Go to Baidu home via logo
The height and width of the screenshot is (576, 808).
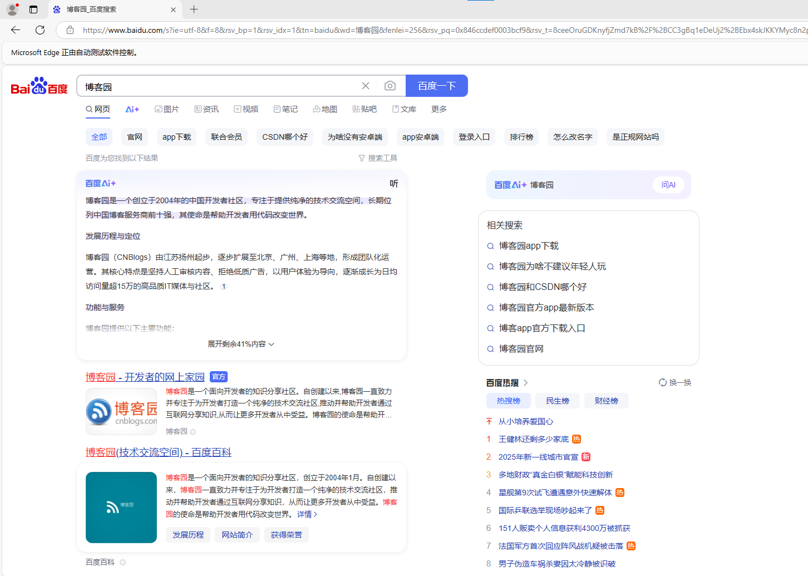tap(39, 86)
